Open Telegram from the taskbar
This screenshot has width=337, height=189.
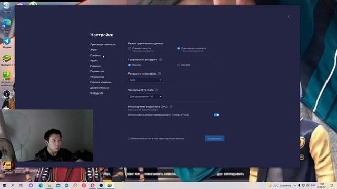(67, 185)
